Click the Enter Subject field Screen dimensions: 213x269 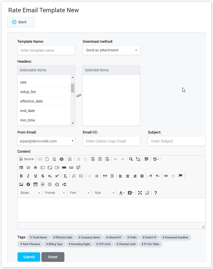176,141
